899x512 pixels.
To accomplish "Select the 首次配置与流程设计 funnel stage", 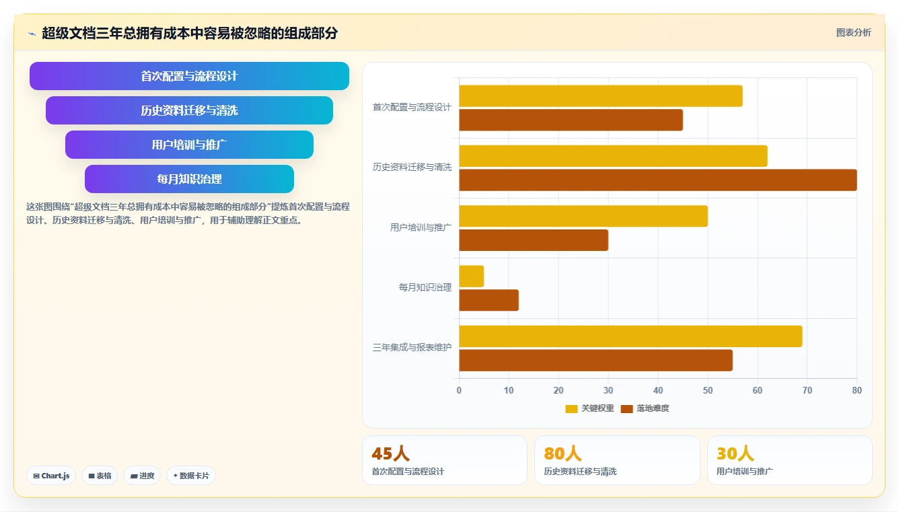I will point(189,76).
